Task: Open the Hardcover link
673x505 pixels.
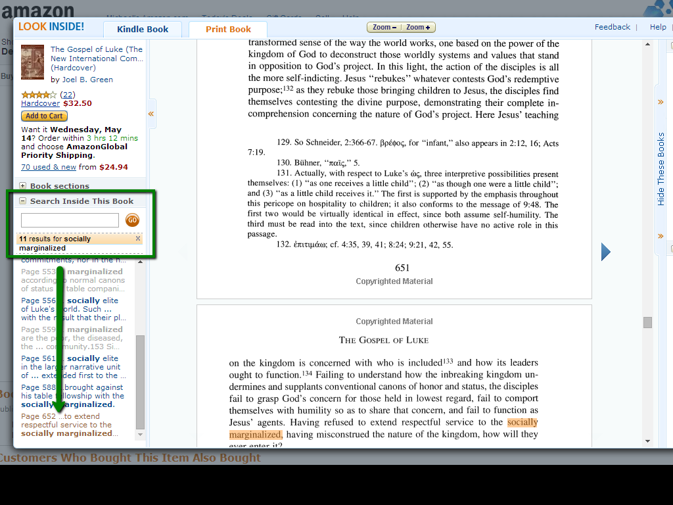Action: click(x=40, y=103)
